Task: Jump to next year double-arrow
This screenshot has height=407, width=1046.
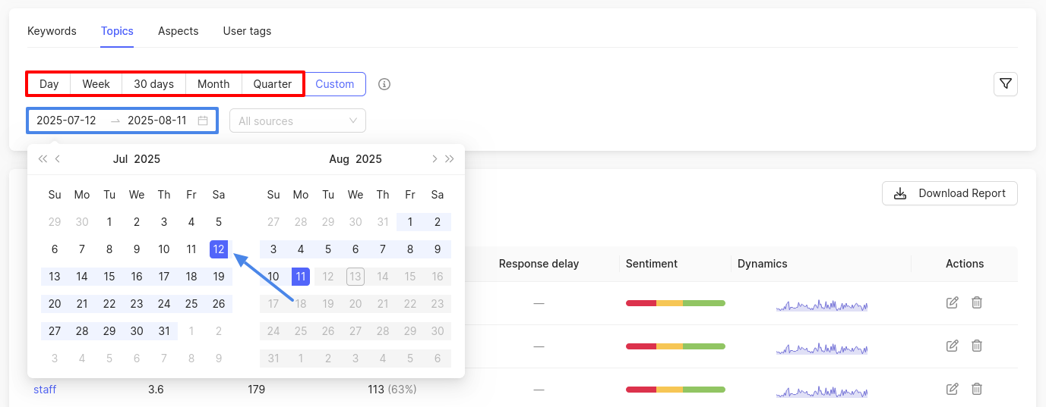Action: (450, 159)
